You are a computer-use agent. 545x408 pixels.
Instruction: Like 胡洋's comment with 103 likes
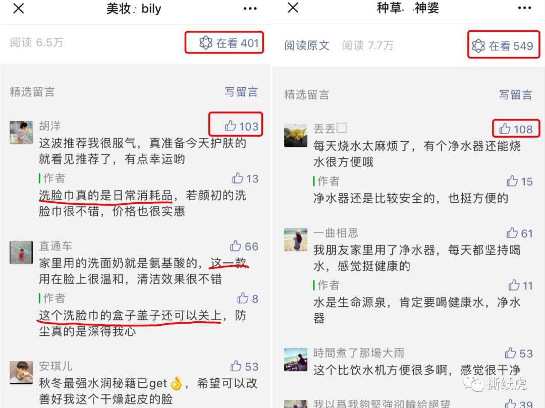click(x=241, y=126)
